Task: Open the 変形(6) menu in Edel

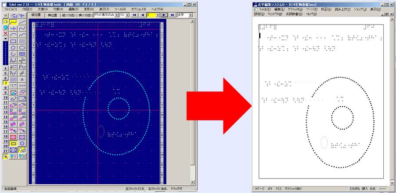Action: click(89, 9)
